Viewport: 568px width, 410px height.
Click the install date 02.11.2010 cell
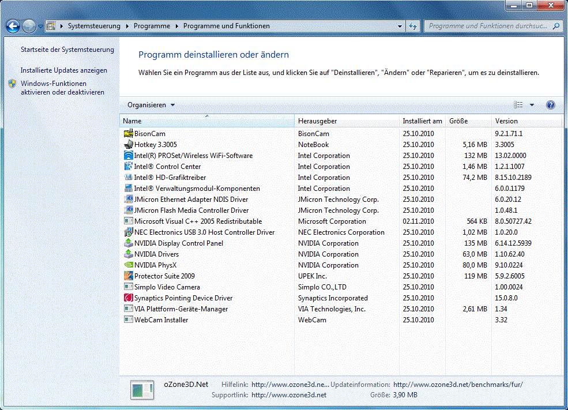coord(419,221)
